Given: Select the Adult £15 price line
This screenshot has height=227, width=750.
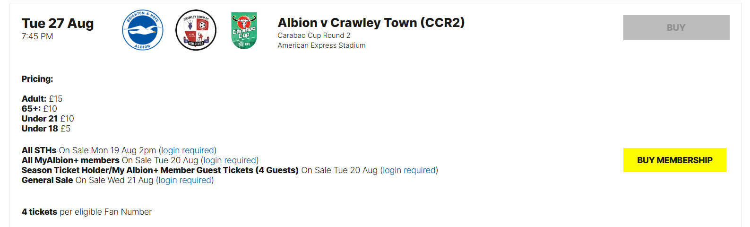Looking at the screenshot, I should pos(42,99).
